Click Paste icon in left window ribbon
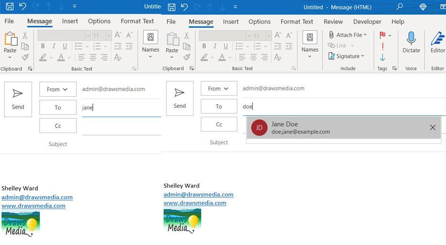Viewport: 446px width, 245px height. click(x=11, y=38)
